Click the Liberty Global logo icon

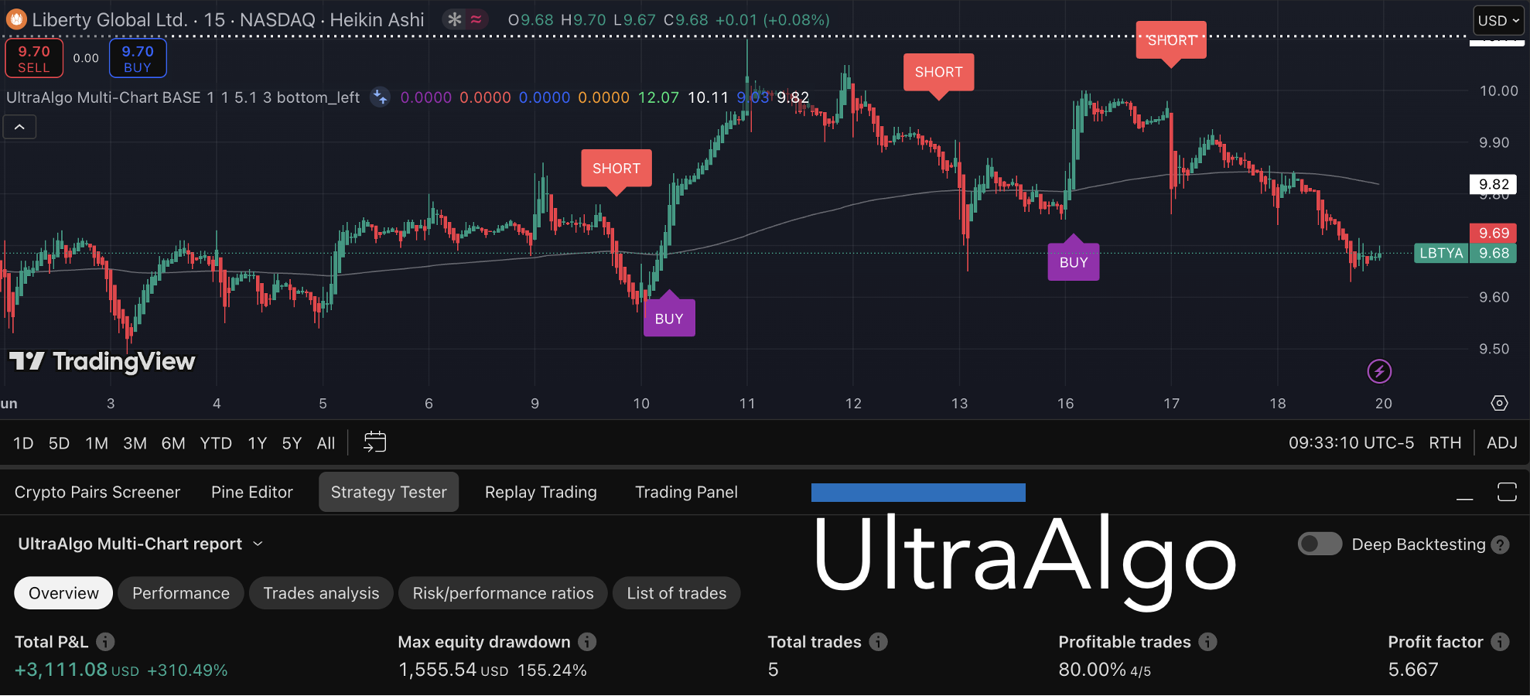(x=16, y=19)
